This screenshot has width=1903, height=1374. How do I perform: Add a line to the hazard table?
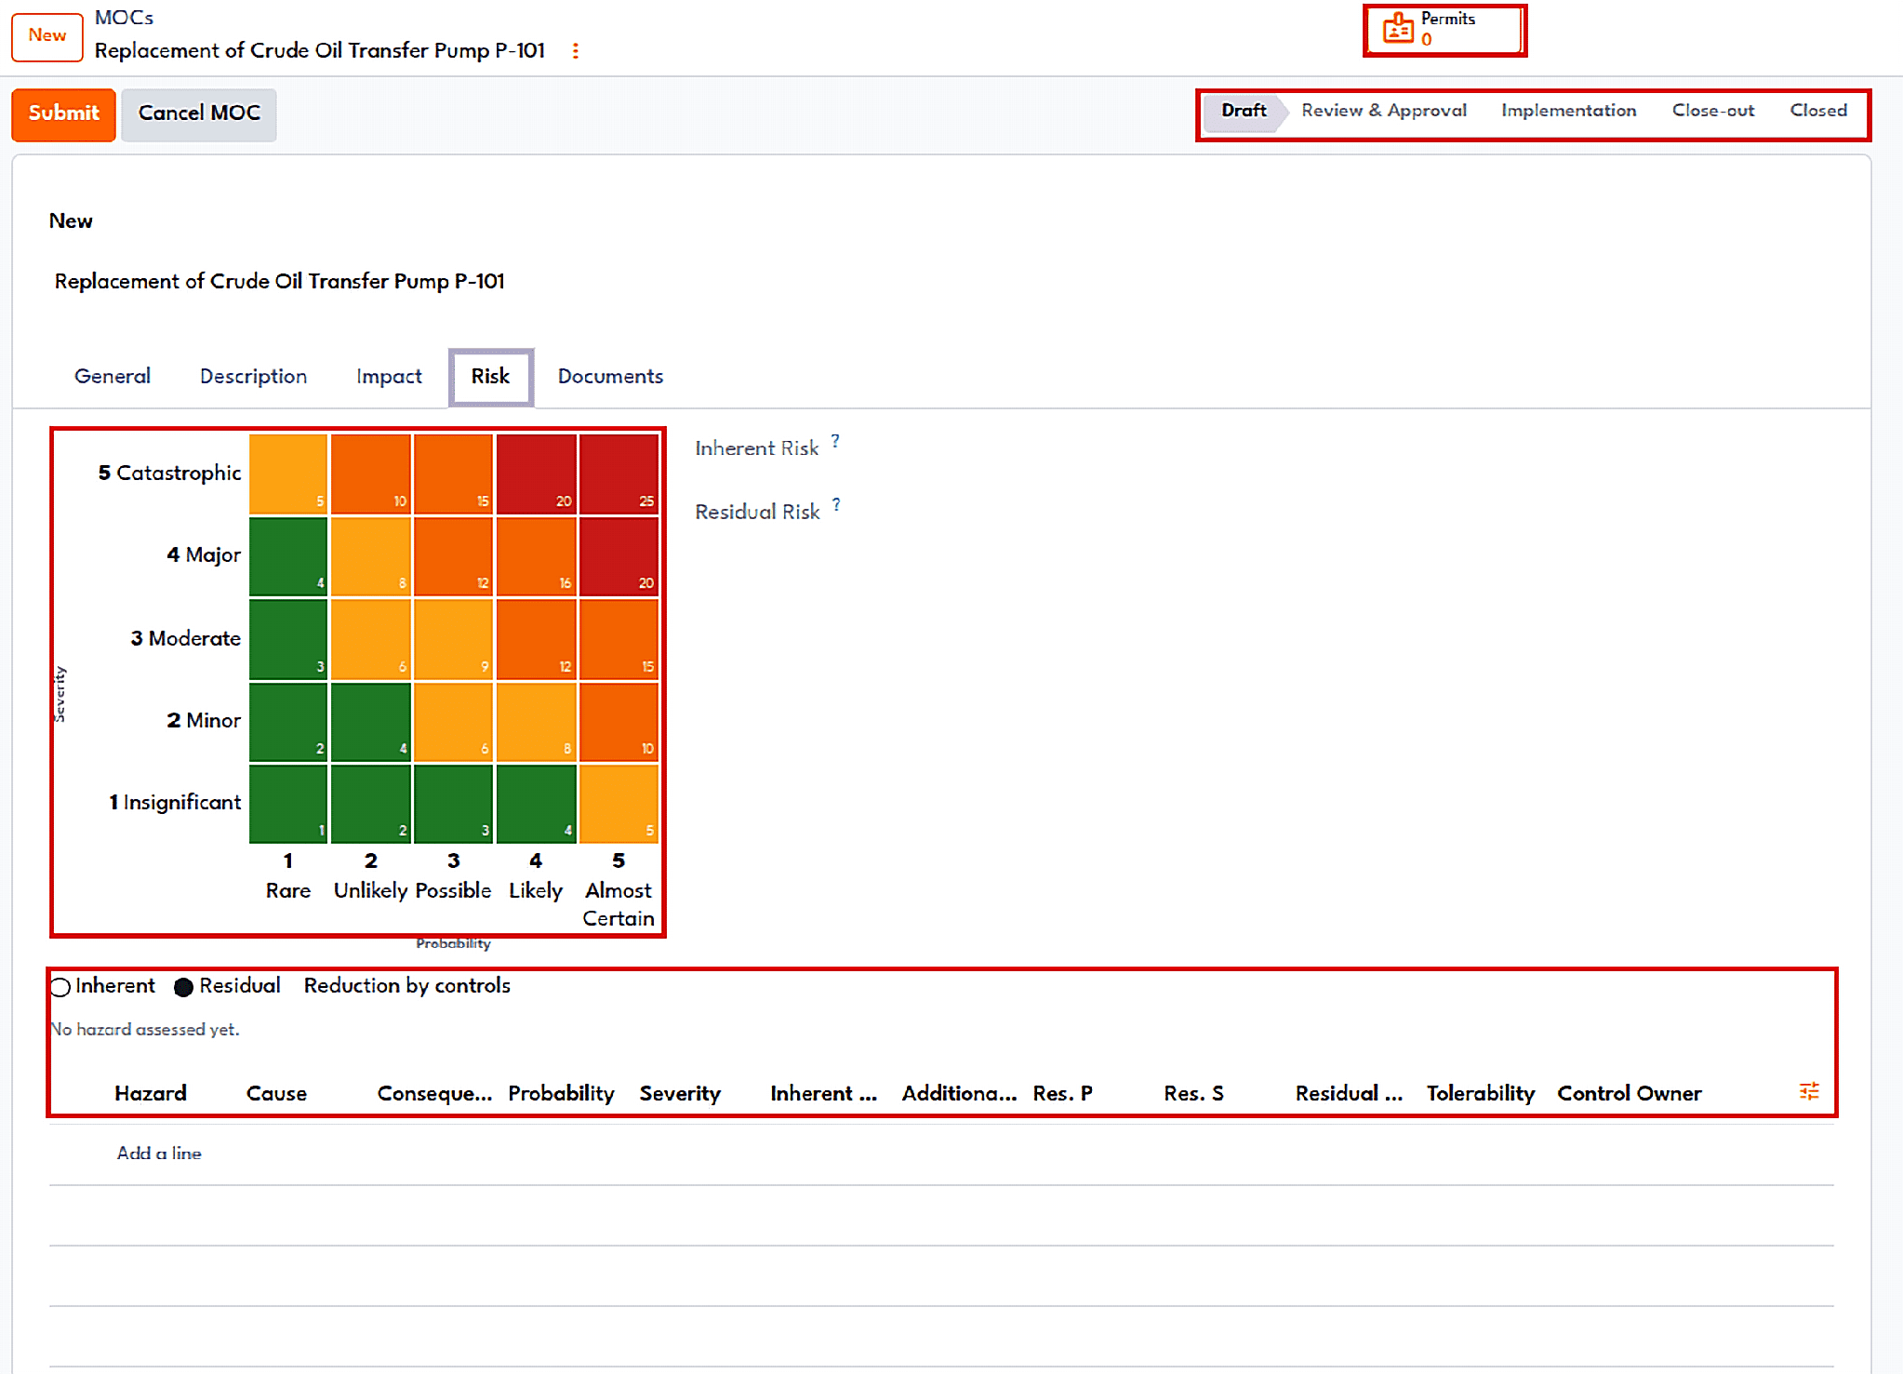tap(159, 1153)
